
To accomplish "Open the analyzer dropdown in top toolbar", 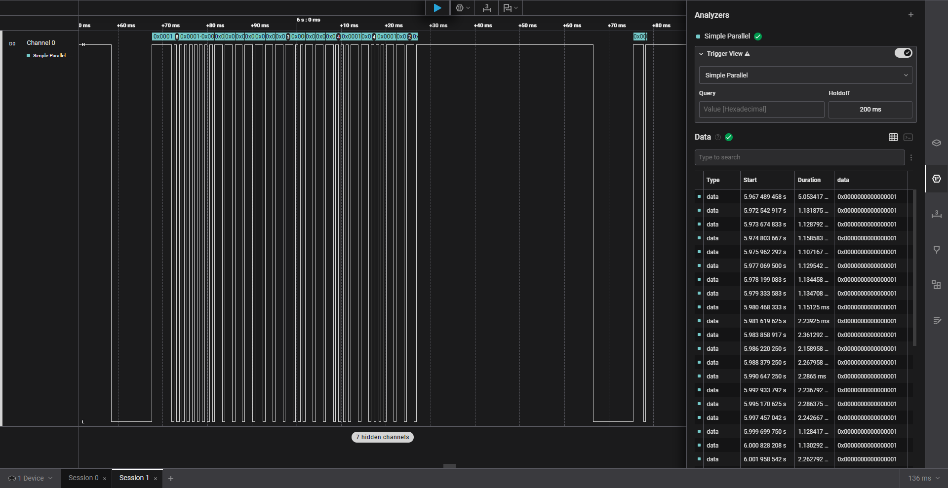I will [462, 8].
